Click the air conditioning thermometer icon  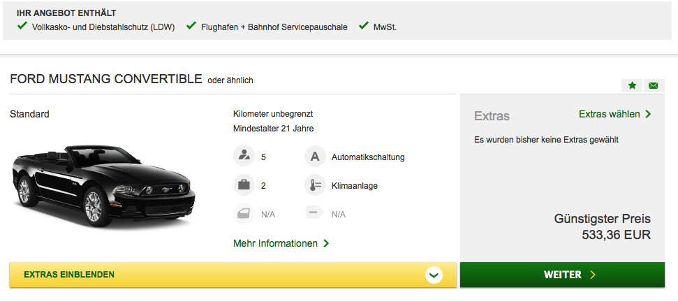coord(315,185)
